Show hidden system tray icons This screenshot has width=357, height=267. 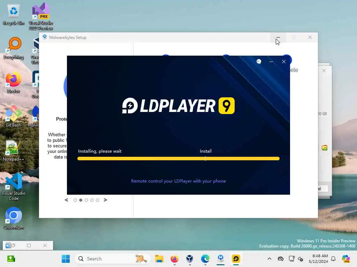point(269,259)
